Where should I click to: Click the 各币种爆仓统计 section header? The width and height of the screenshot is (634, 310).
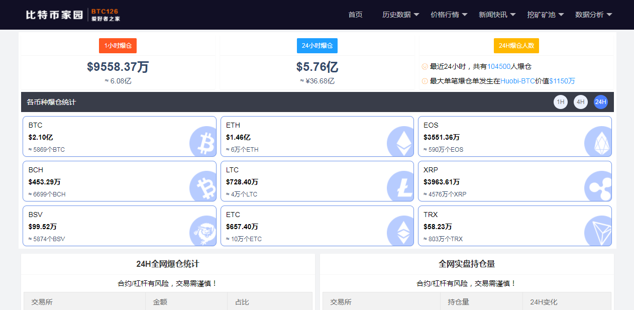coord(51,102)
